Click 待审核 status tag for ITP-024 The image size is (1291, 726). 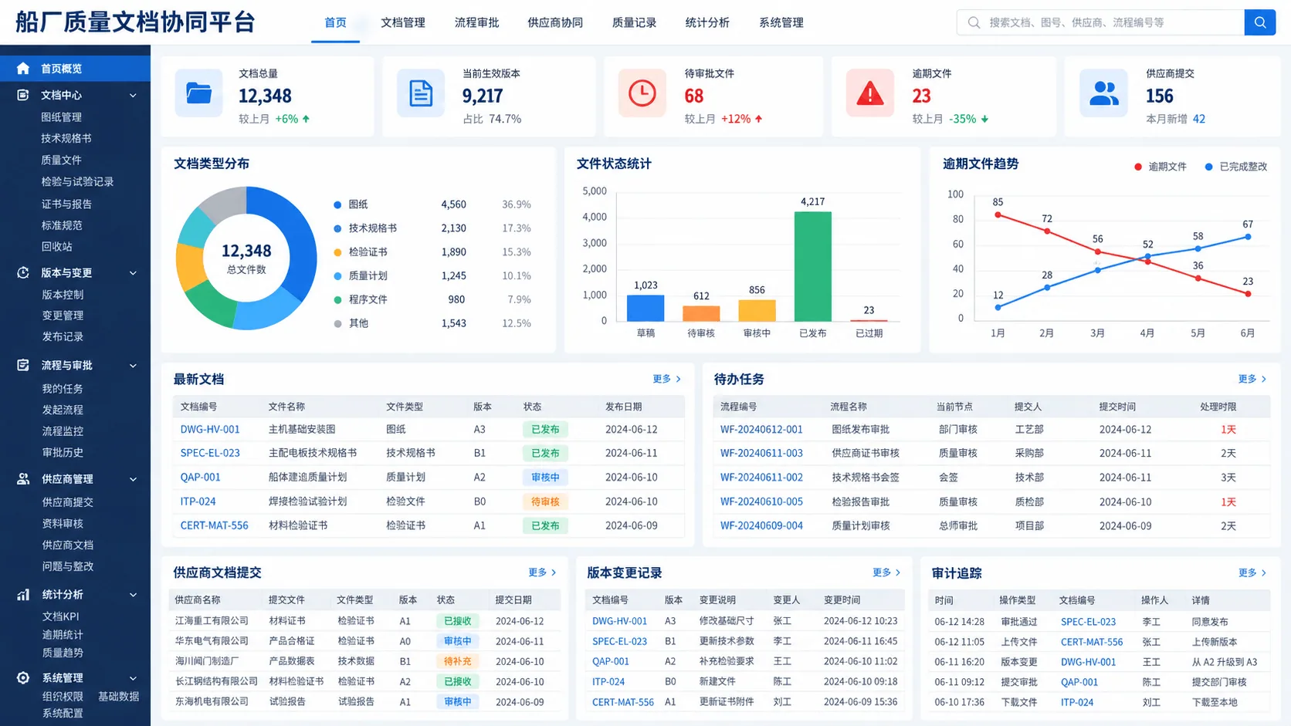(545, 501)
